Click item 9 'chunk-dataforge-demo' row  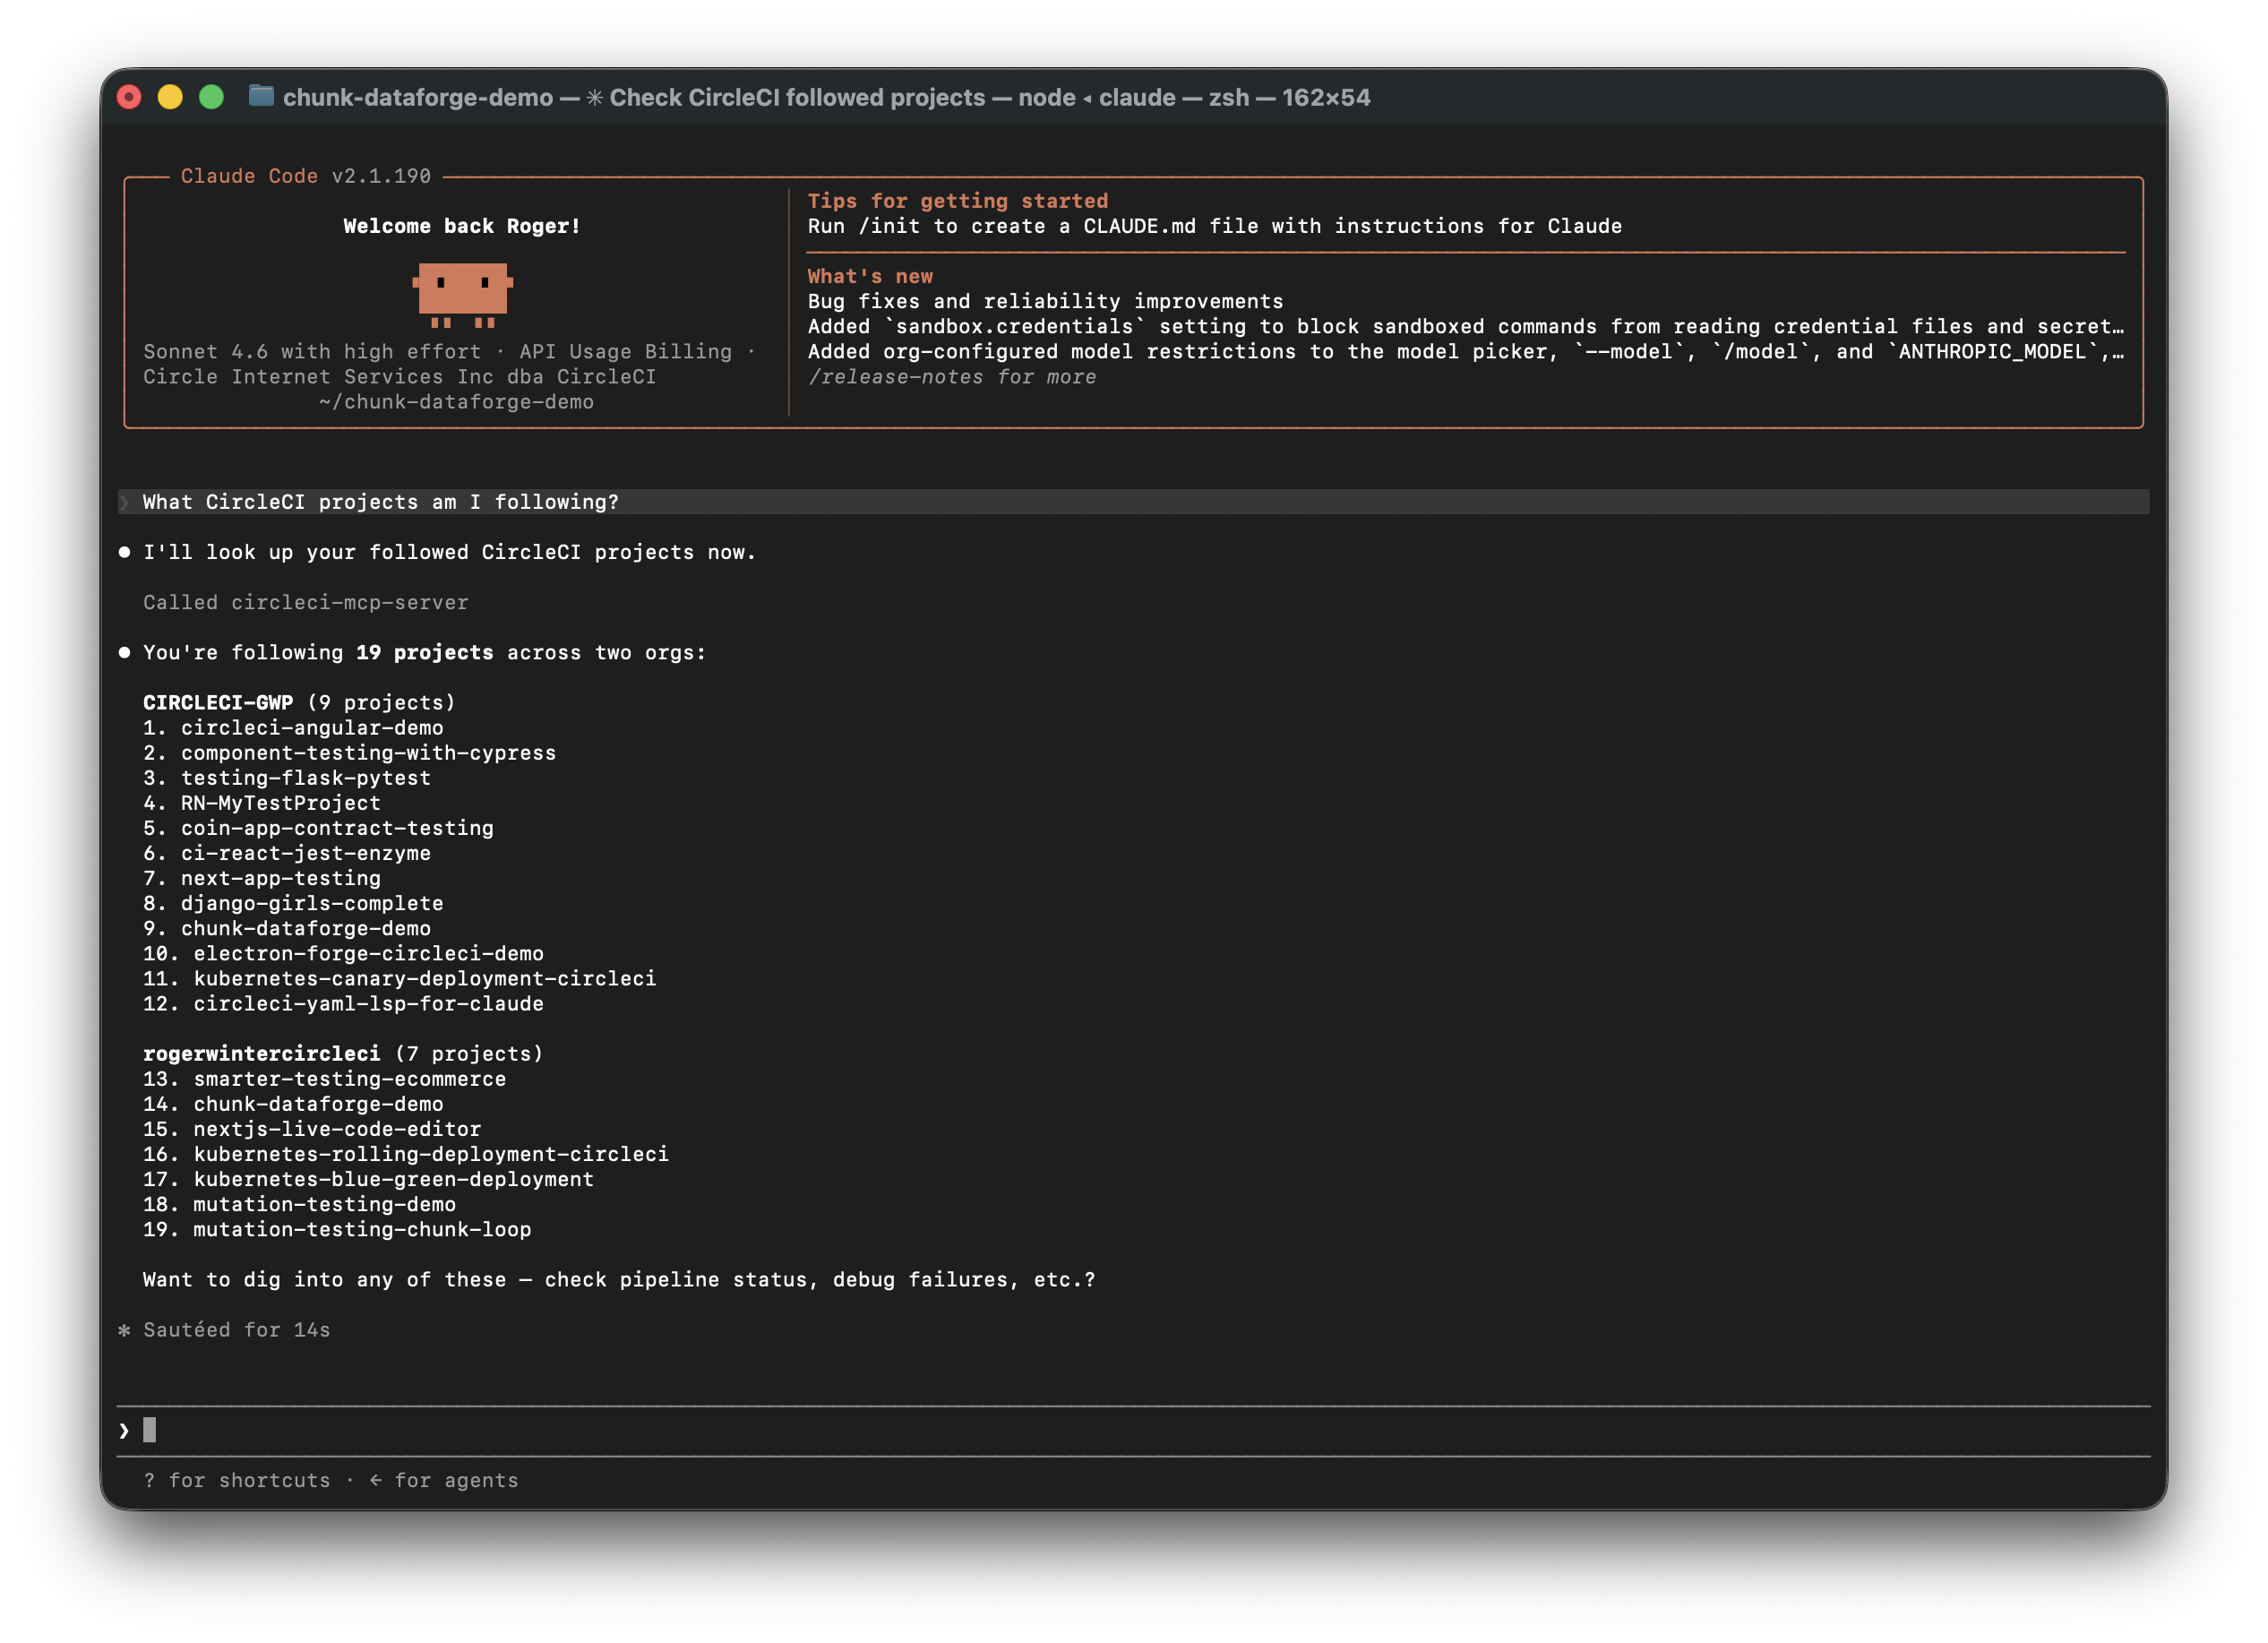pyautogui.click(x=286, y=928)
